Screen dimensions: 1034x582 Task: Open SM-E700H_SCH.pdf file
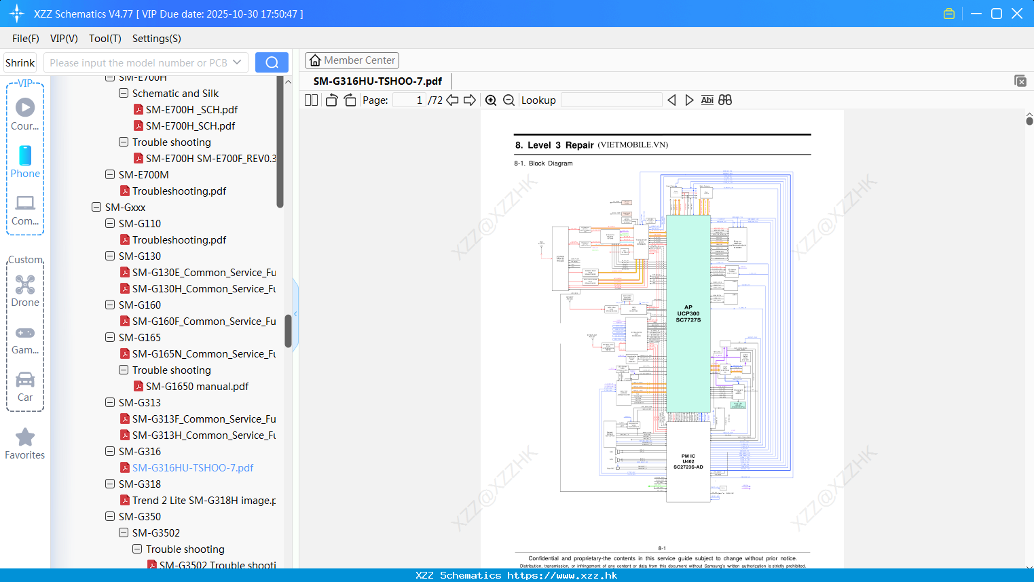click(x=190, y=125)
